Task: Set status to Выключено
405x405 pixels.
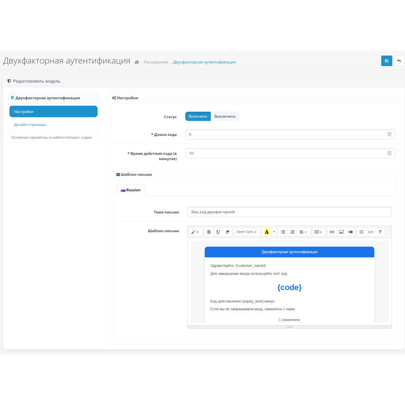Action: point(225,117)
